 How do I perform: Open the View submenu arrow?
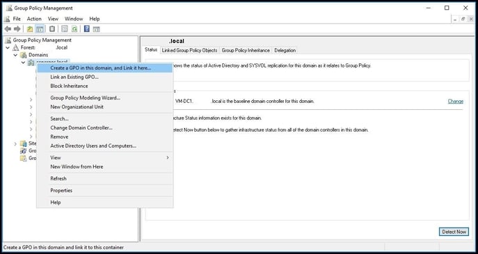tap(168, 158)
